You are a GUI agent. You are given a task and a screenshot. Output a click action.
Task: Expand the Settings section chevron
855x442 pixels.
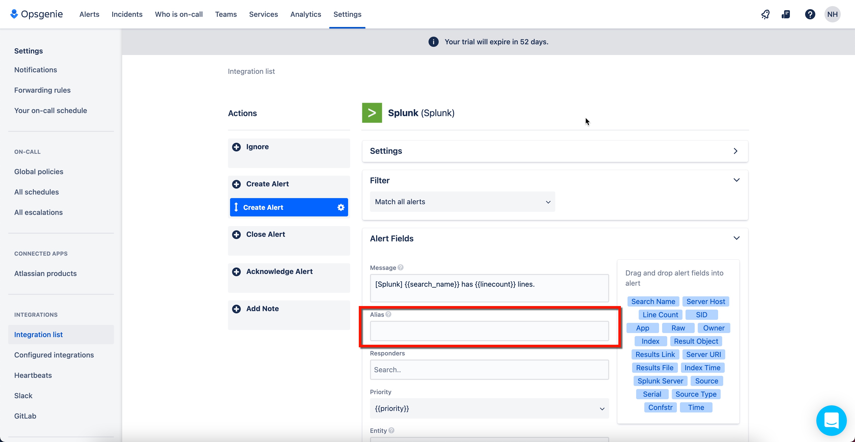pos(735,151)
